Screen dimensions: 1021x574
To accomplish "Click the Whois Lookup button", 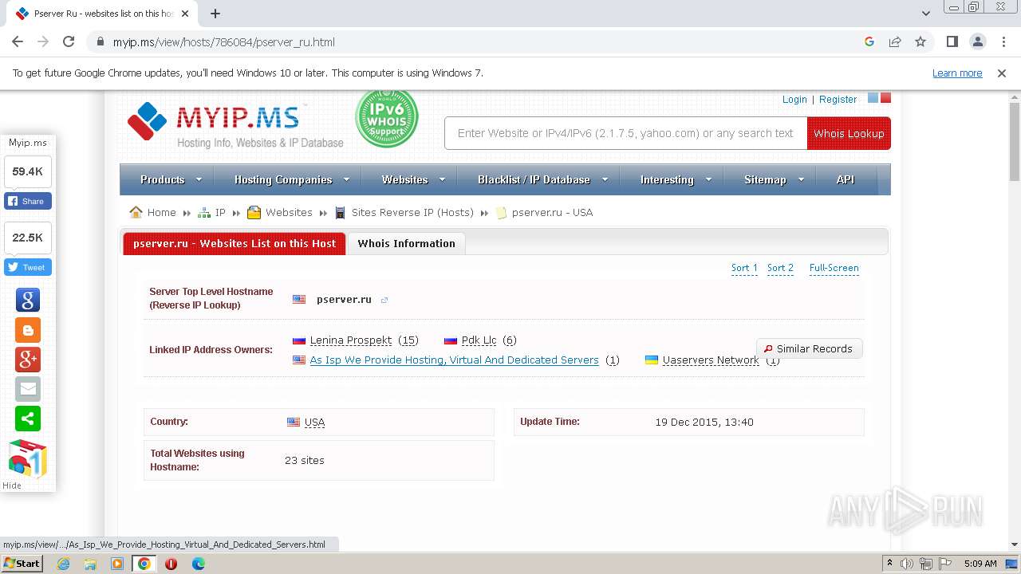I will [849, 133].
